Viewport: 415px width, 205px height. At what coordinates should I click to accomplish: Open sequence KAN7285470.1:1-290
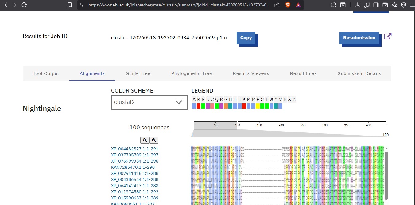pyautogui.click(x=133, y=167)
